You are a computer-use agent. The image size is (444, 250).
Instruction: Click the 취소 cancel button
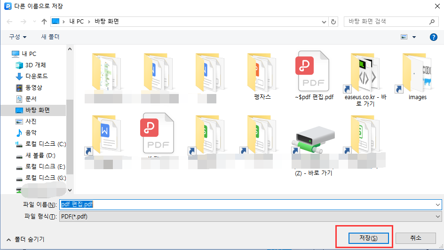tap(415, 238)
